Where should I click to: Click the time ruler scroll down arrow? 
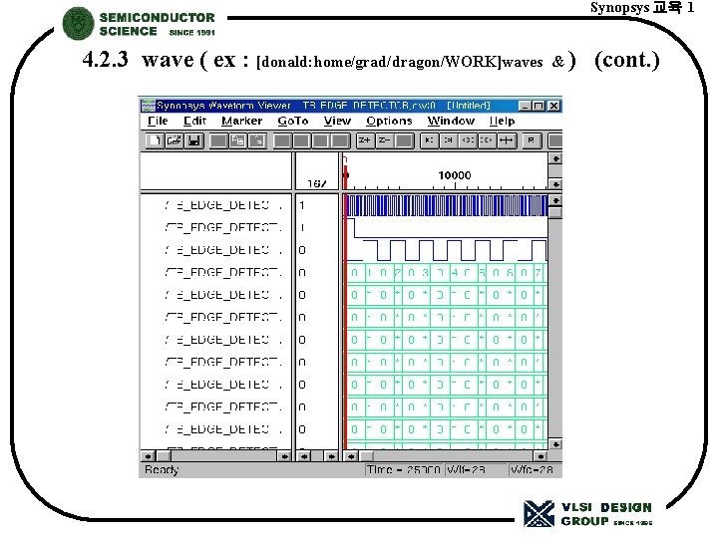pyautogui.click(x=555, y=184)
